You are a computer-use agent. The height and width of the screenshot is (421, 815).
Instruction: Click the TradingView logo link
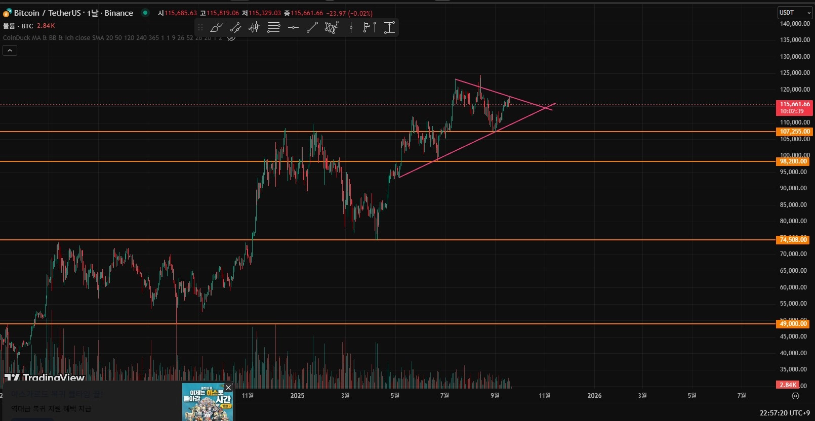(x=45, y=377)
